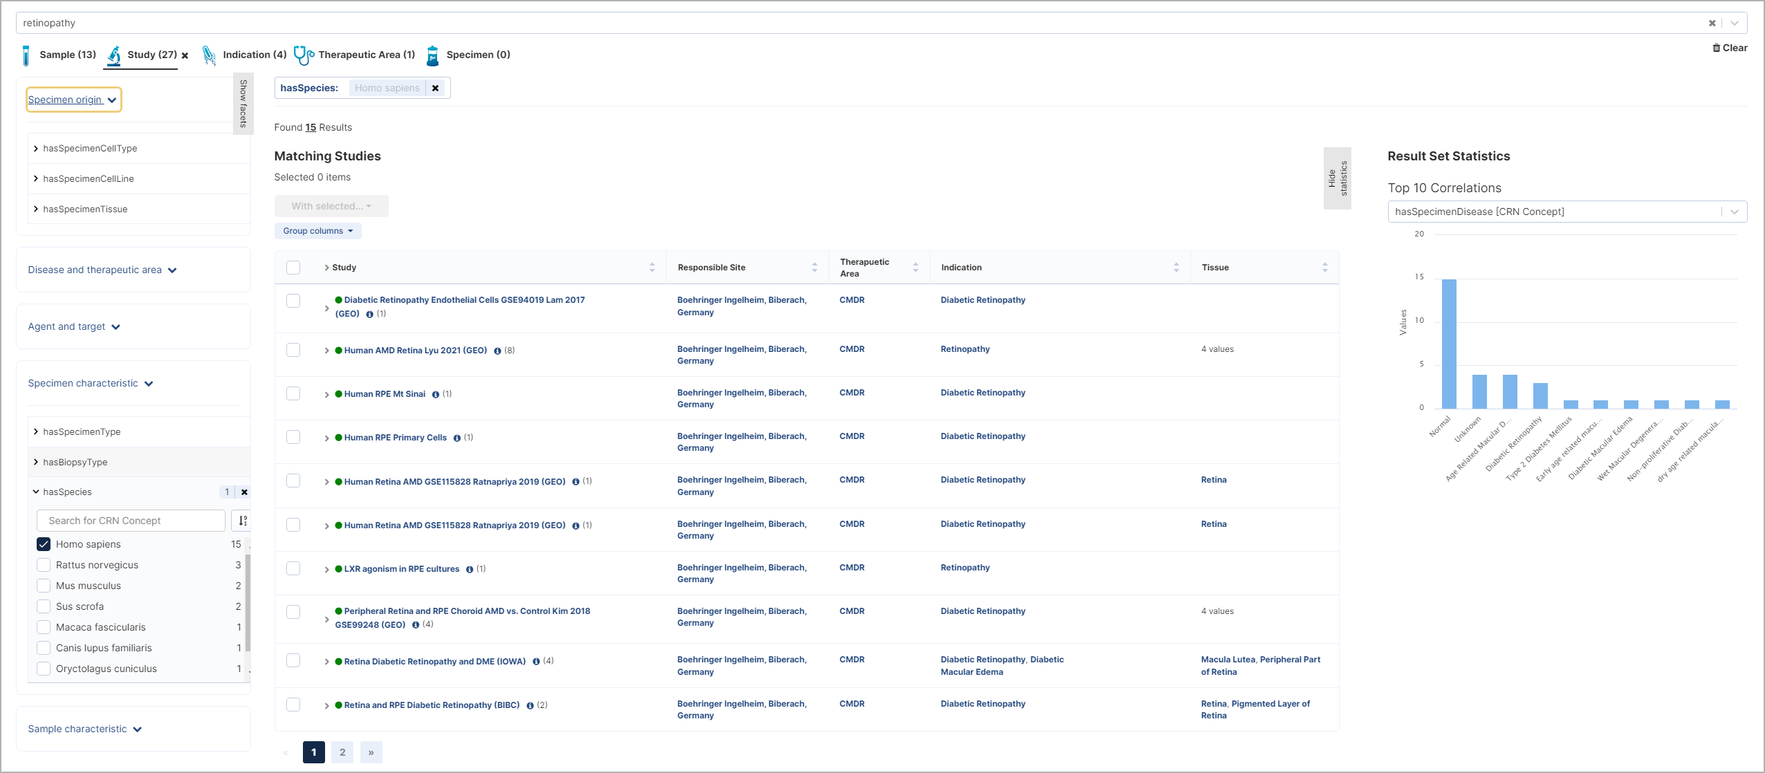Click the Indication icon
This screenshot has height=773, width=1765.
(x=209, y=55)
